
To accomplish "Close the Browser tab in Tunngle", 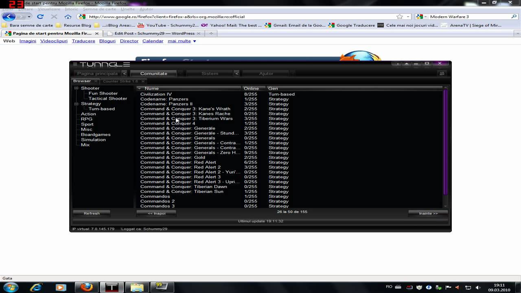I will pyautogui.click(x=96, y=81).
